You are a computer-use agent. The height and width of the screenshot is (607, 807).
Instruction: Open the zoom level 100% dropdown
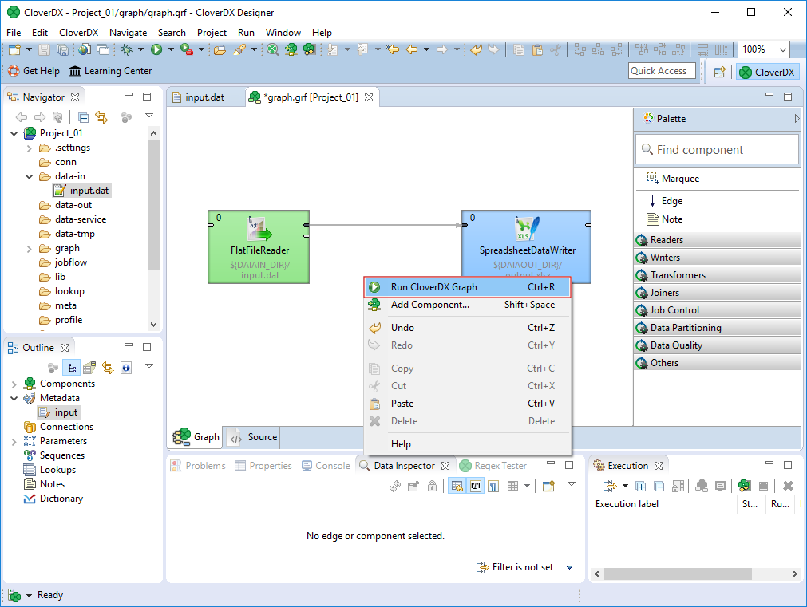(782, 49)
